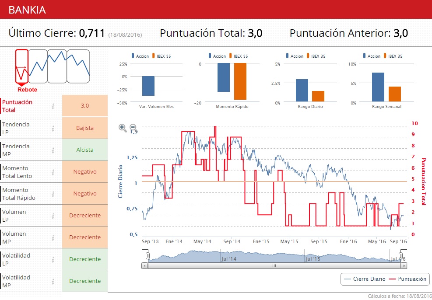Image resolution: width=432 pixels, height=300 pixels.
Task: Toggle Puntuación line in legend
Action: [x=407, y=279]
